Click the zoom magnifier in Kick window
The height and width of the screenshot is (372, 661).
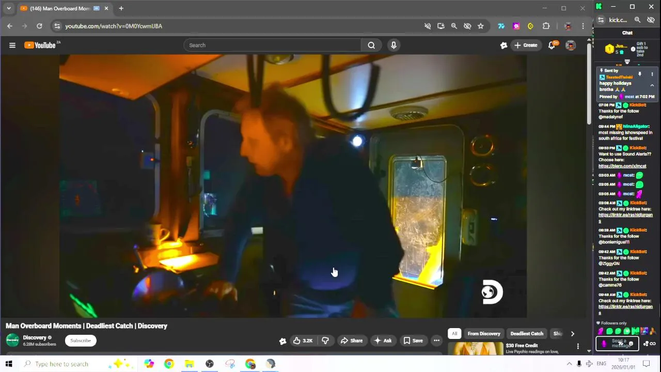638,20
